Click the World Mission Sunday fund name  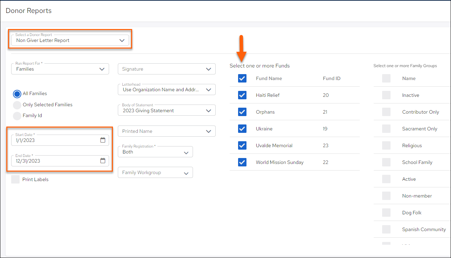coord(280,162)
